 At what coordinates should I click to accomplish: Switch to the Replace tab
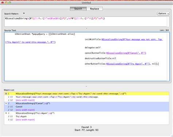click(x=95, y=9)
